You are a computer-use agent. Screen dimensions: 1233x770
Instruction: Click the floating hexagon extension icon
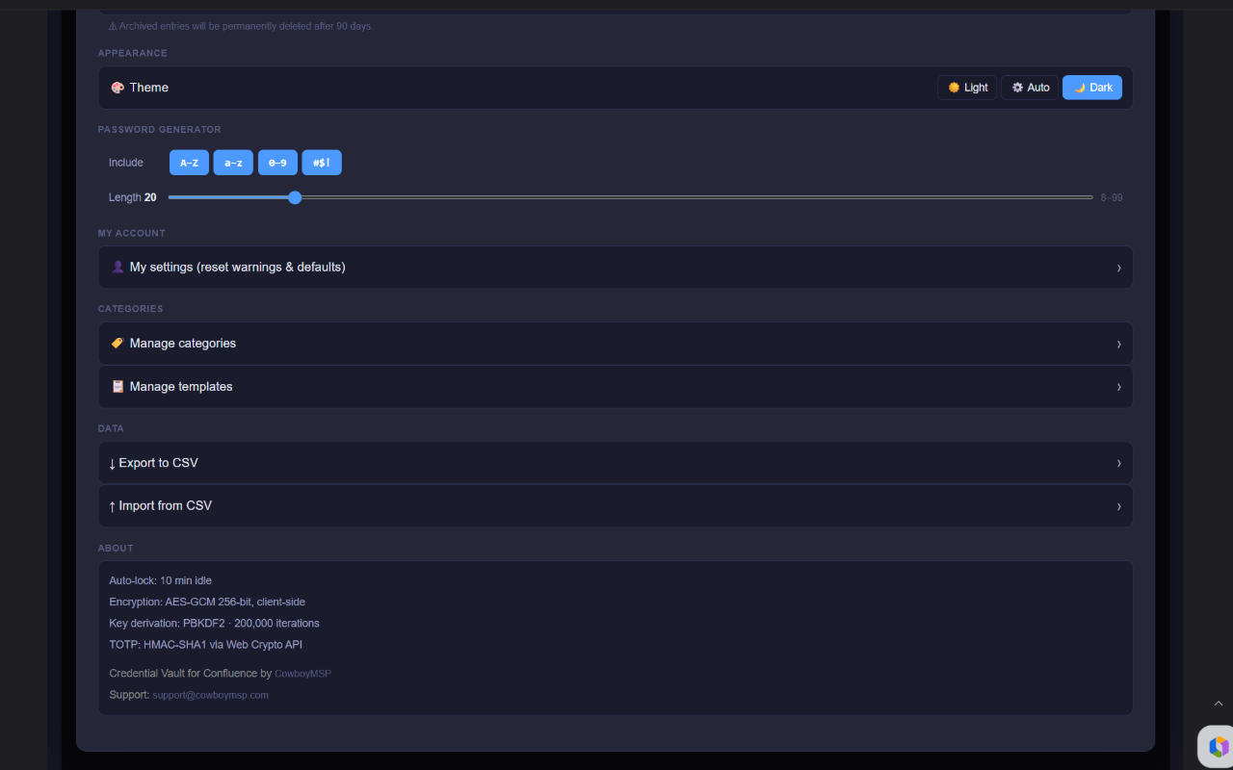(1218, 746)
